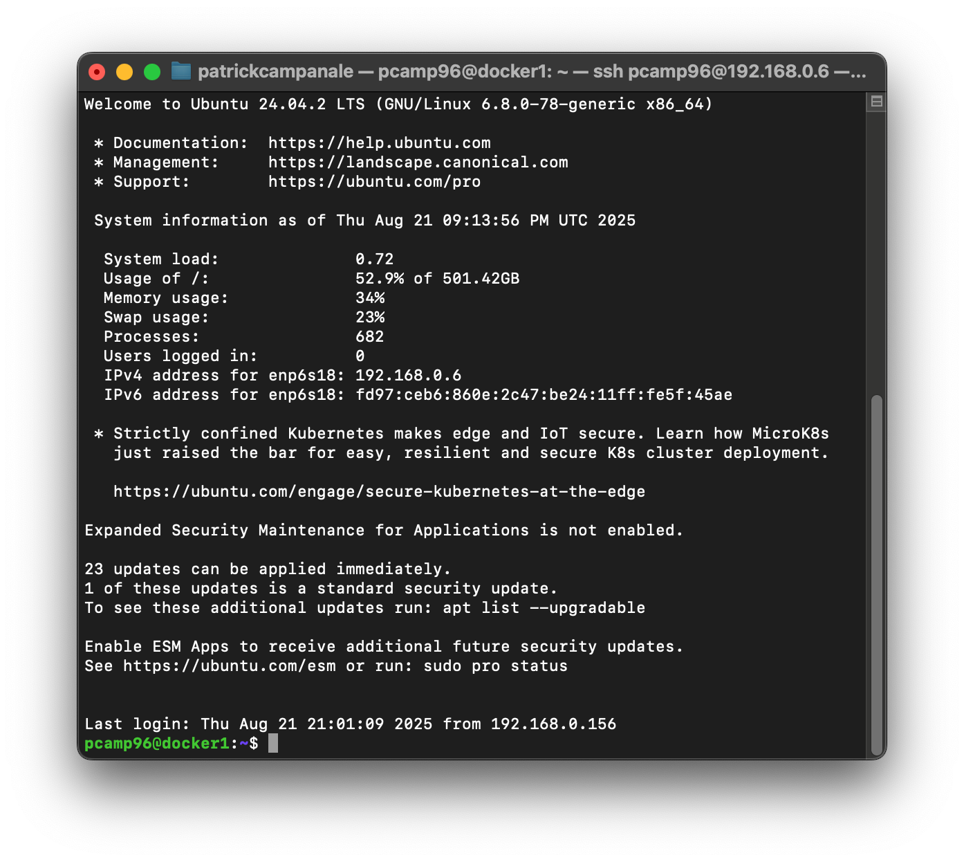Click the Users logged in value 0

point(360,356)
